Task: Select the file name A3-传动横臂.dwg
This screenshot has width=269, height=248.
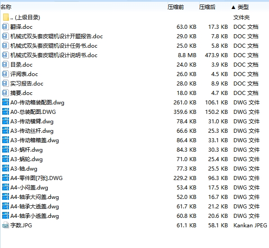Action: pos(32,122)
